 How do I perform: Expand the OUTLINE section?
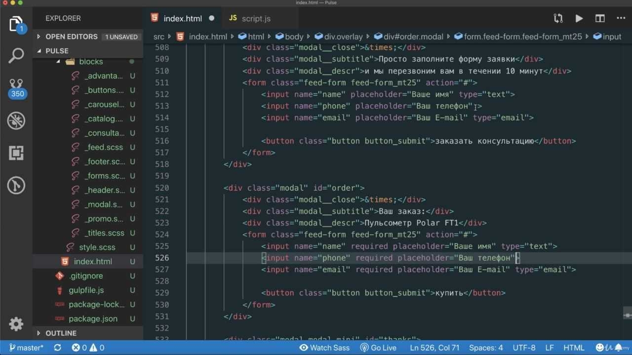point(61,333)
